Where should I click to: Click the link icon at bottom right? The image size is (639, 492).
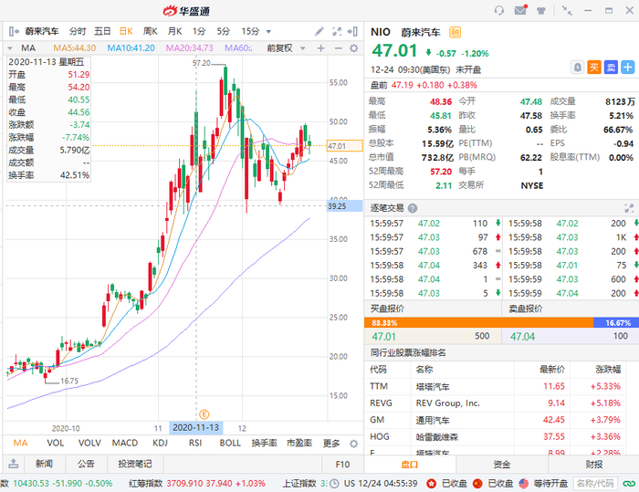click(x=629, y=484)
